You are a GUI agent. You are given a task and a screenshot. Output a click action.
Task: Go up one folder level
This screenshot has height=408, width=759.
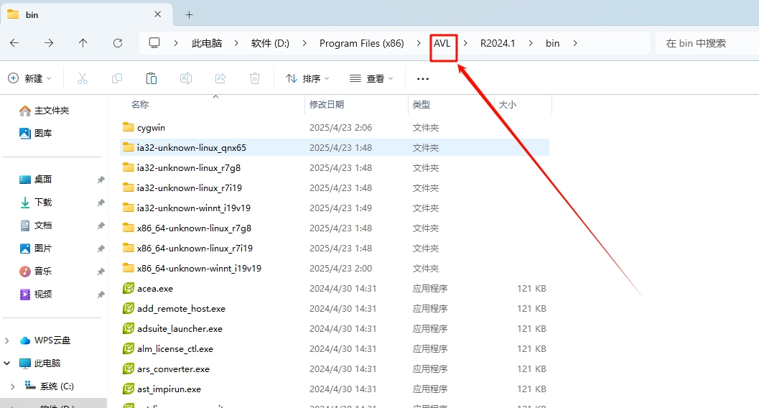click(83, 43)
